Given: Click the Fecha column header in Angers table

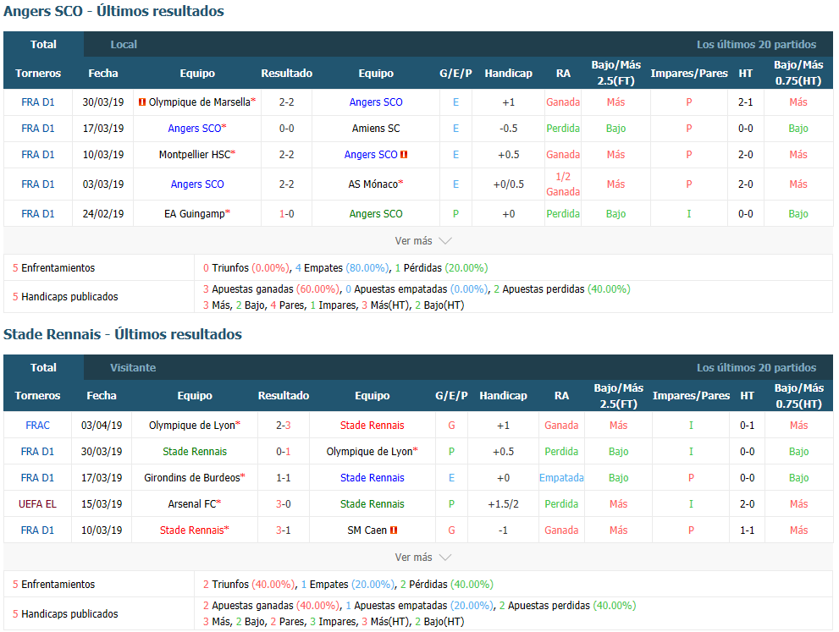Looking at the screenshot, I should (x=102, y=74).
